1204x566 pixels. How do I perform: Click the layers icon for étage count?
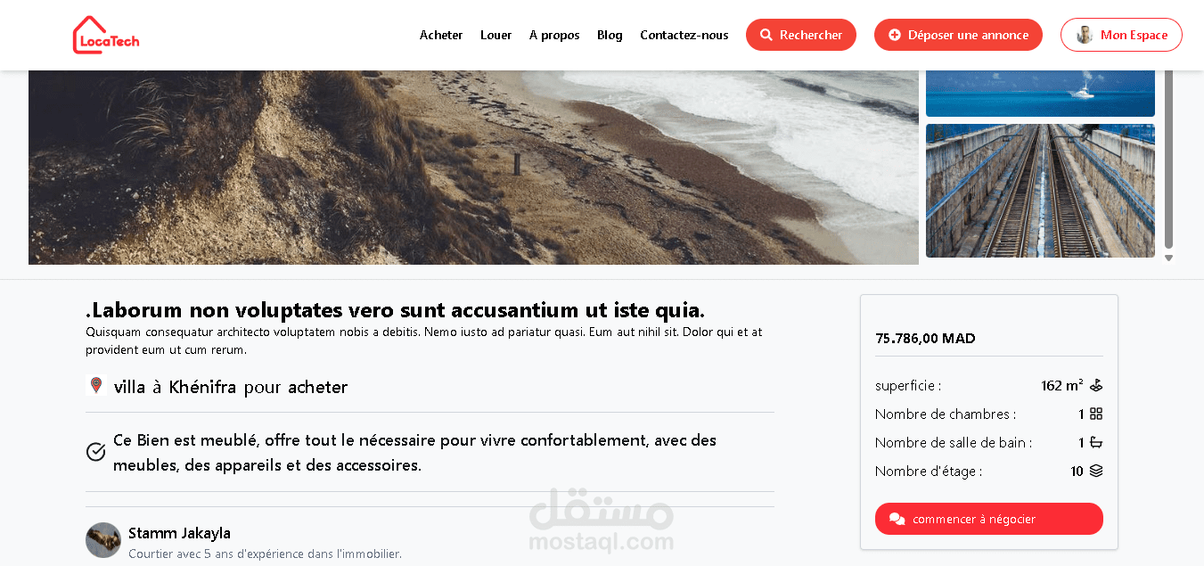1096,471
